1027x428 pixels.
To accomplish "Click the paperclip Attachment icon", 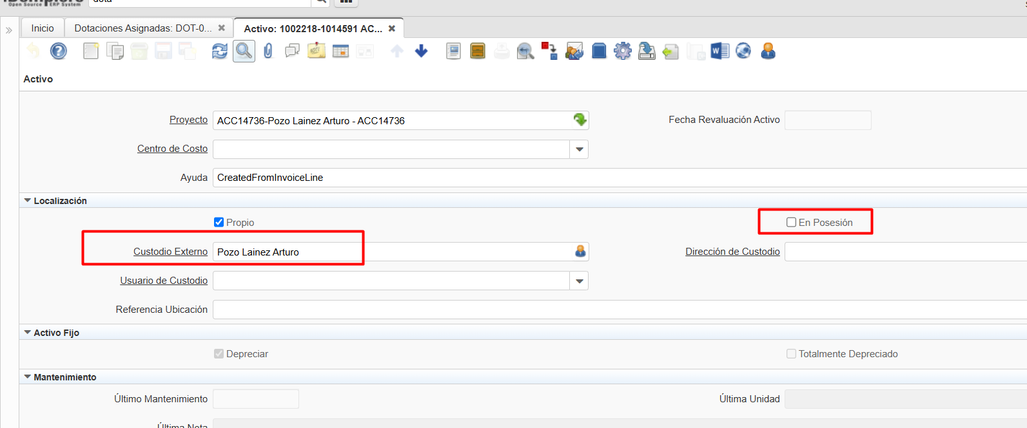I will point(268,51).
